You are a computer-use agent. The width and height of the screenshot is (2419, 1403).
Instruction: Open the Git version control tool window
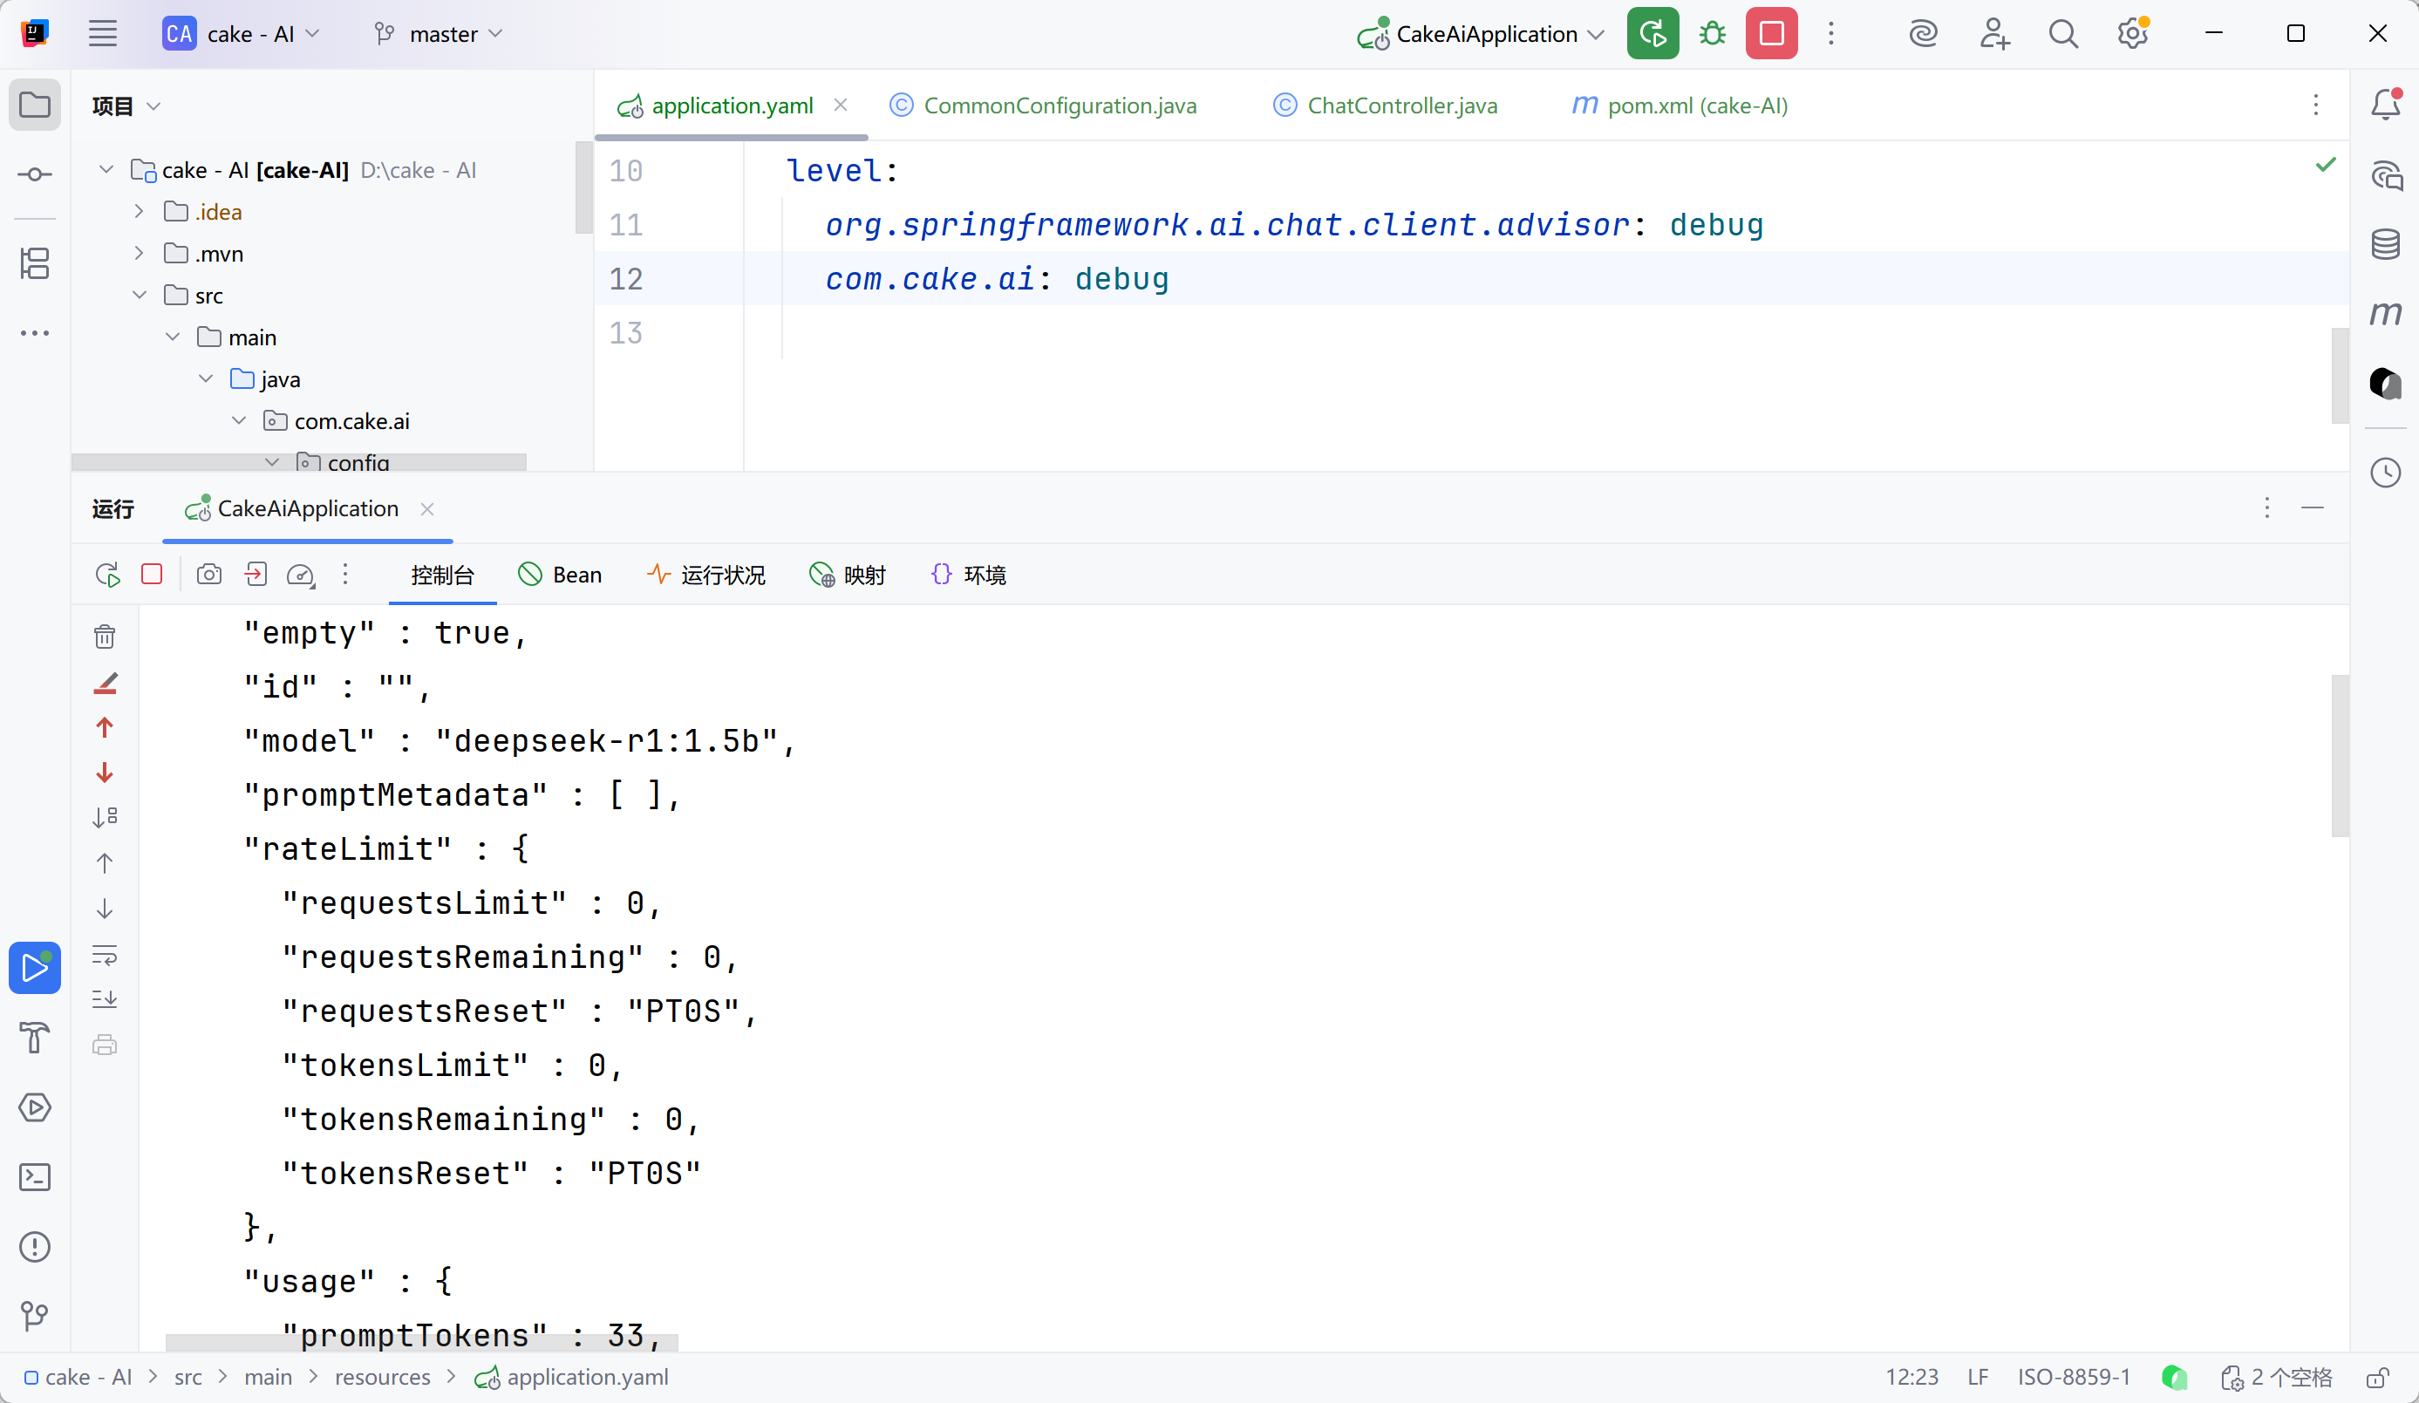[35, 1316]
